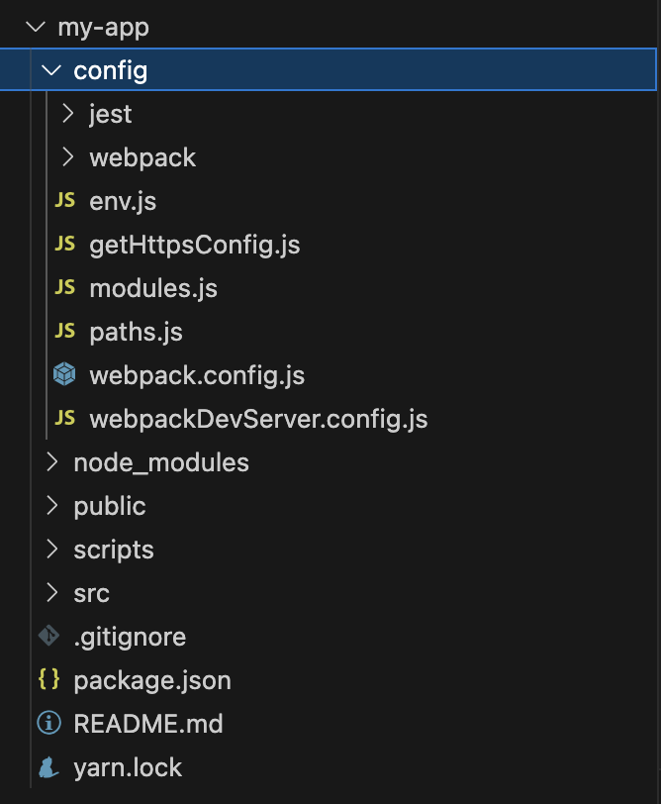Expand the scripts folder
This screenshot has height=804, width=661.
(x=113, y=550)
